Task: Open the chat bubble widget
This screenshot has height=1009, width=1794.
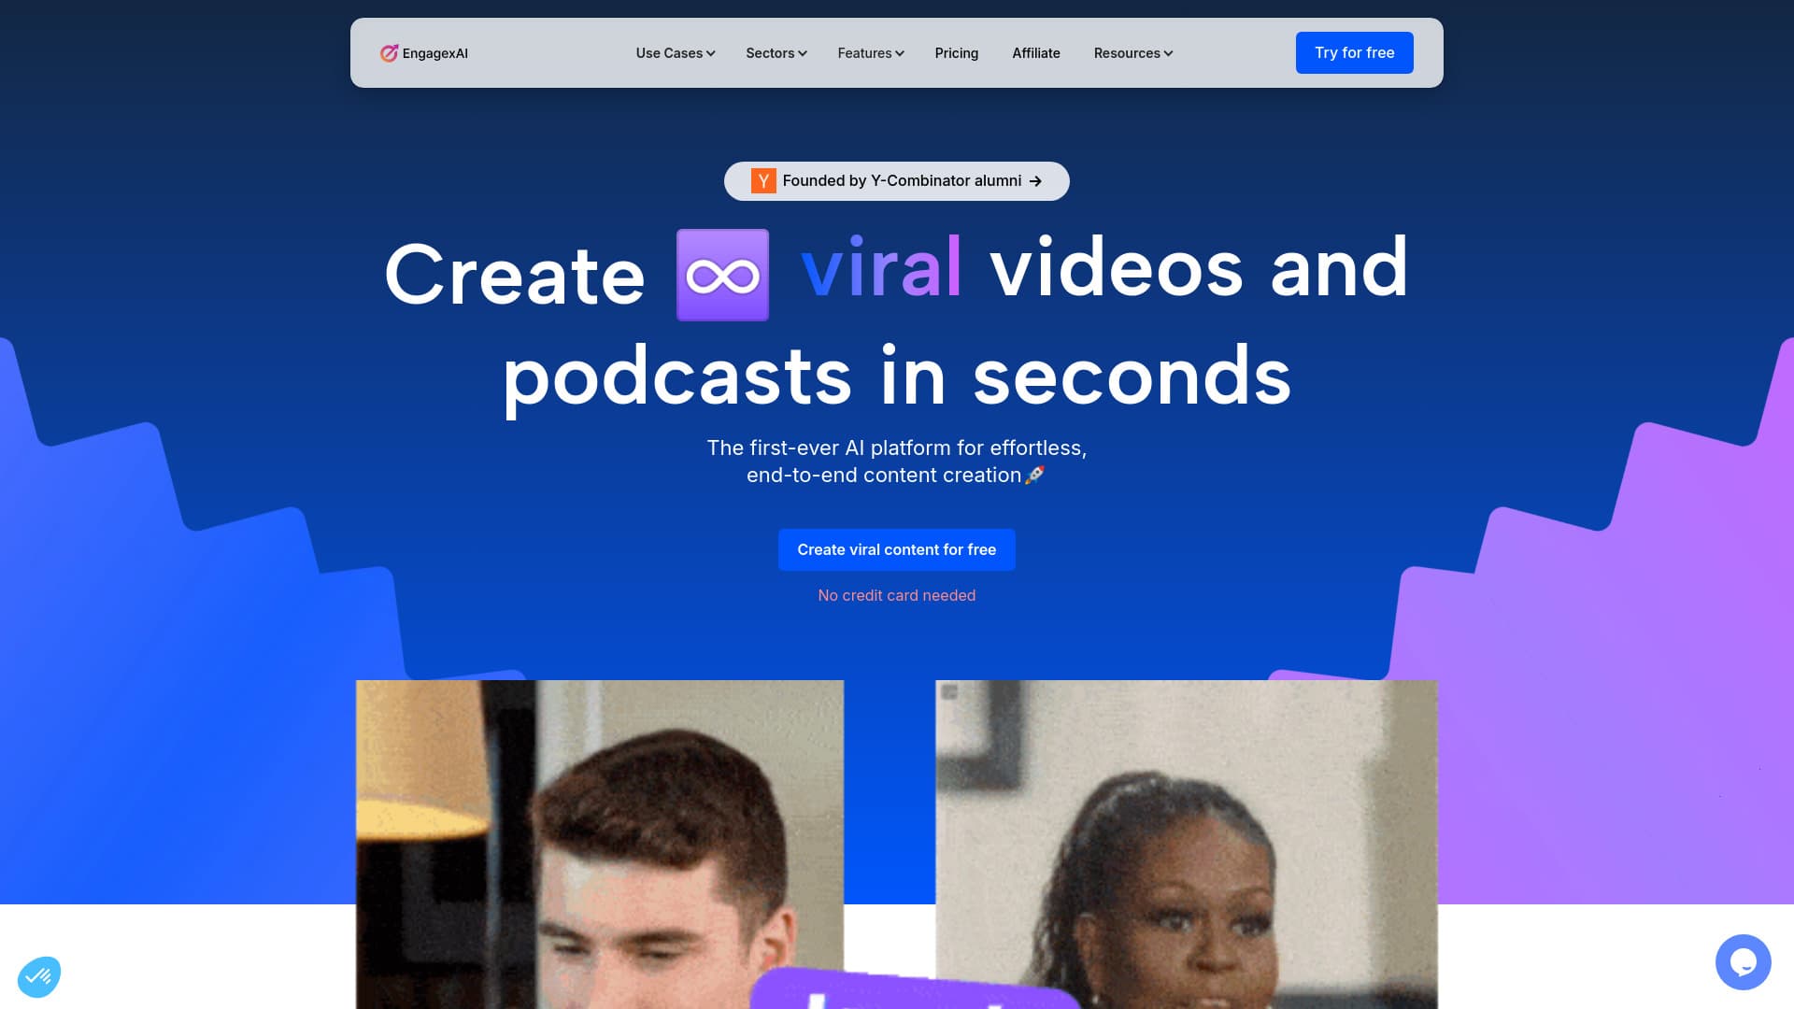Action: (x=1744, y=962)
